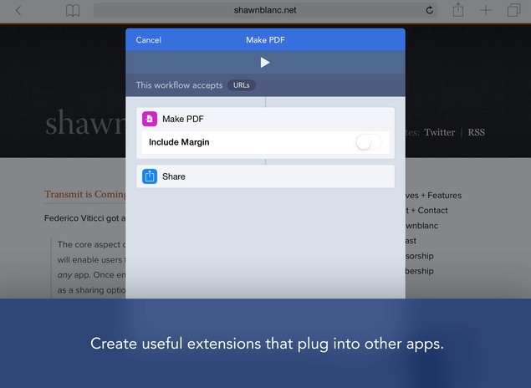Screen dimensions: 531x388
Task: Toggle the Include Margin switch
Action: pyautogui.click(x=369, y=142)
